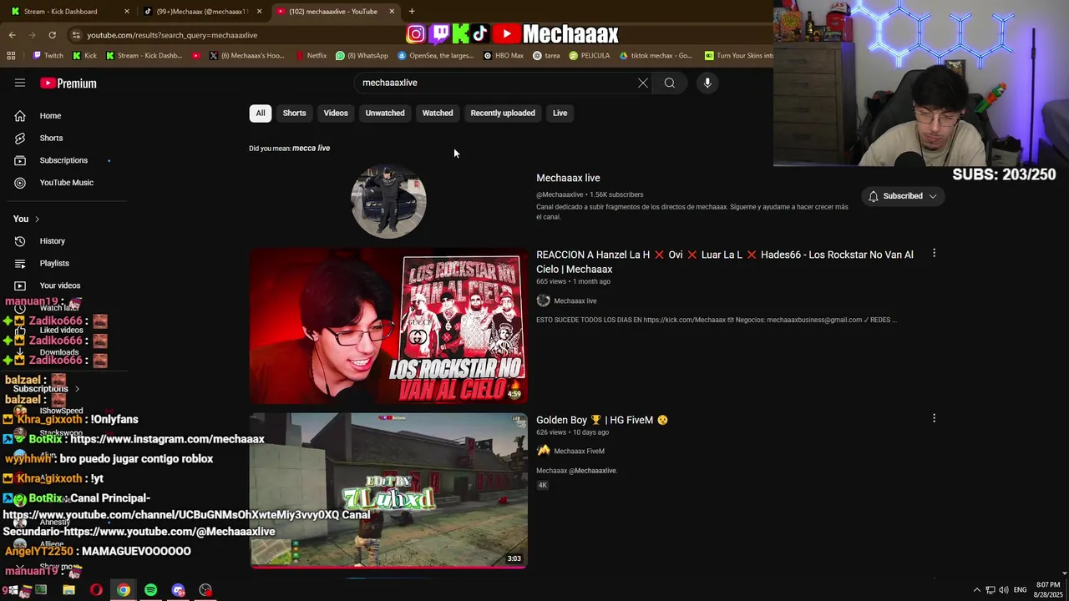This screenshot has width=1069, height=601.
Task: Click the bell icon on the Subscribed button
Action: pyautogui.click(x=873, y=196)
